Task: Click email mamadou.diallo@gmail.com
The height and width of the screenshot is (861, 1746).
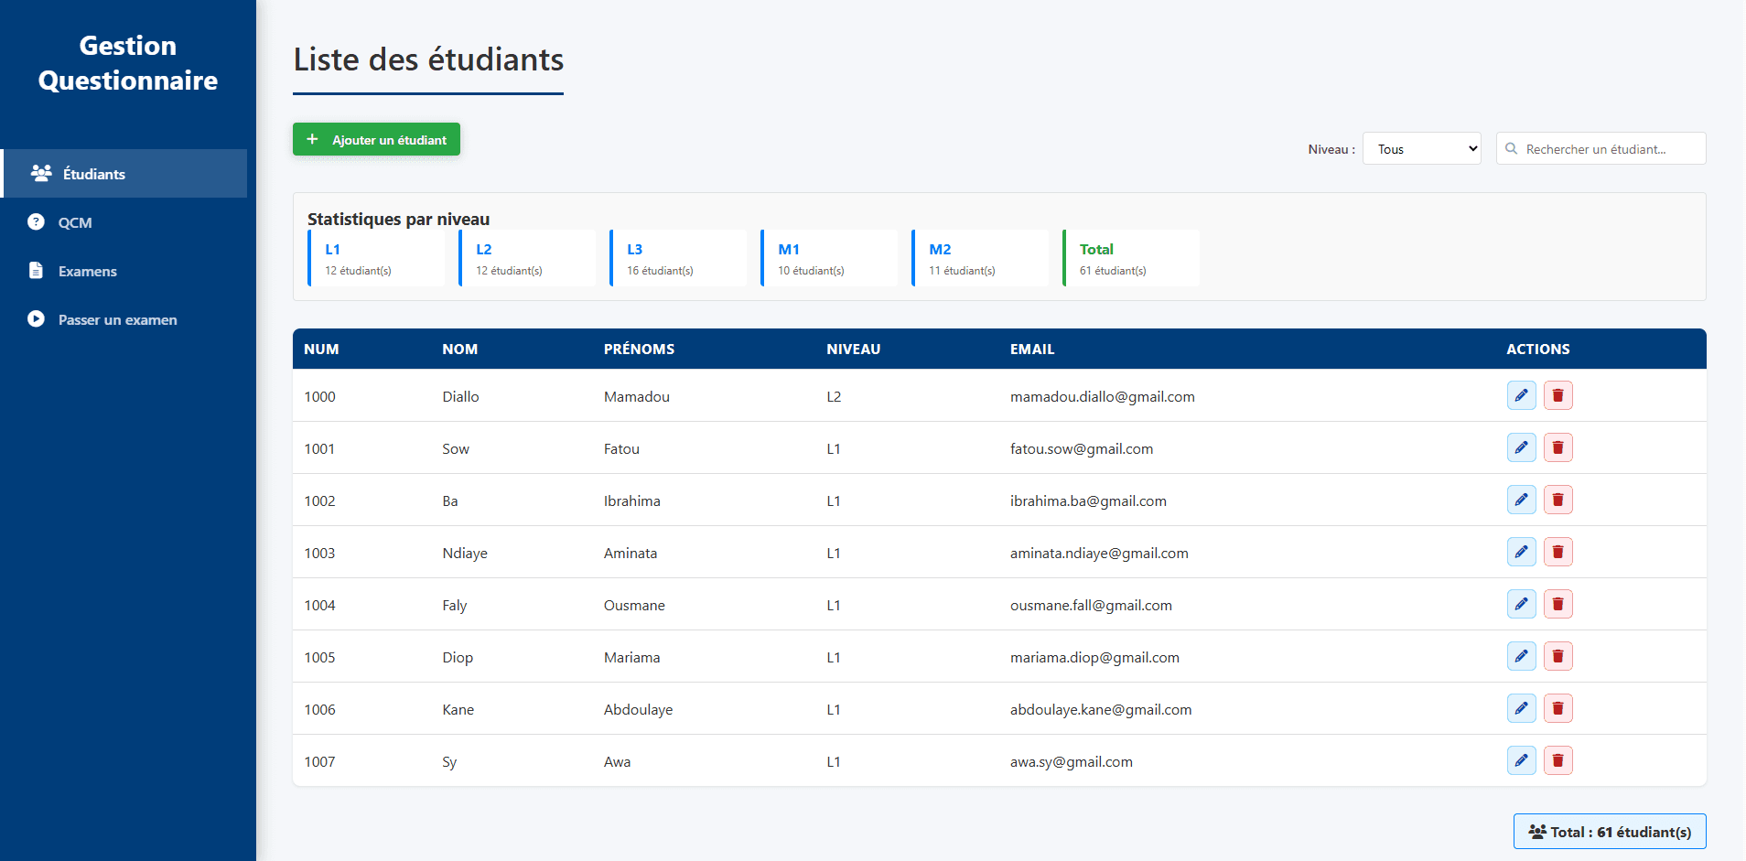Action: point(1102,396)
